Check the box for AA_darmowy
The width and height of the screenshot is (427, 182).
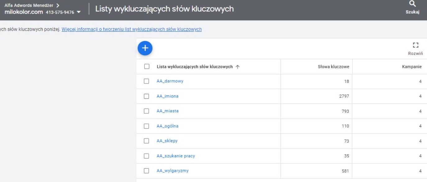(147, 81)
